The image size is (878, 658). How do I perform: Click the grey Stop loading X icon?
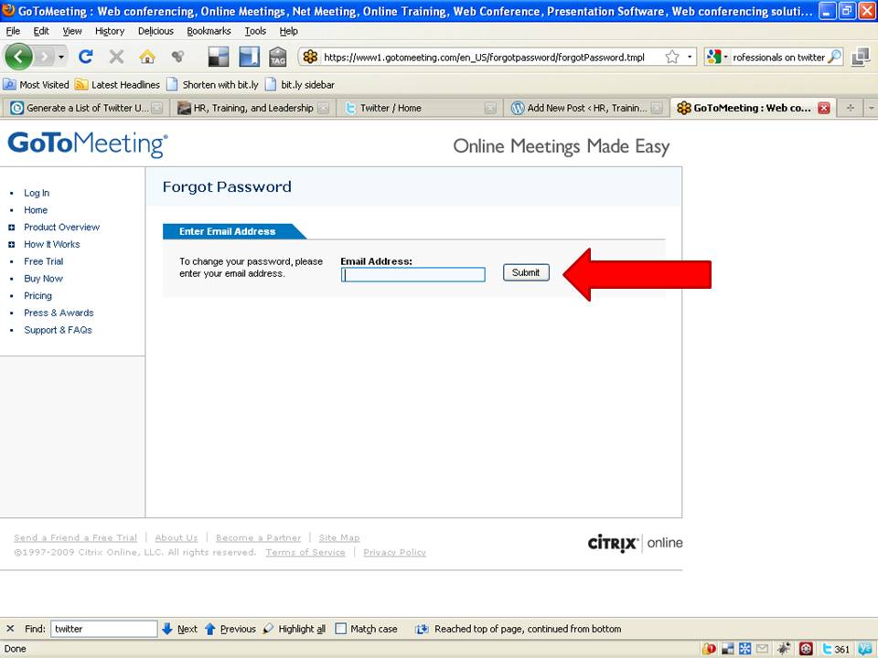pyautogui.click(x=116, y=57)
